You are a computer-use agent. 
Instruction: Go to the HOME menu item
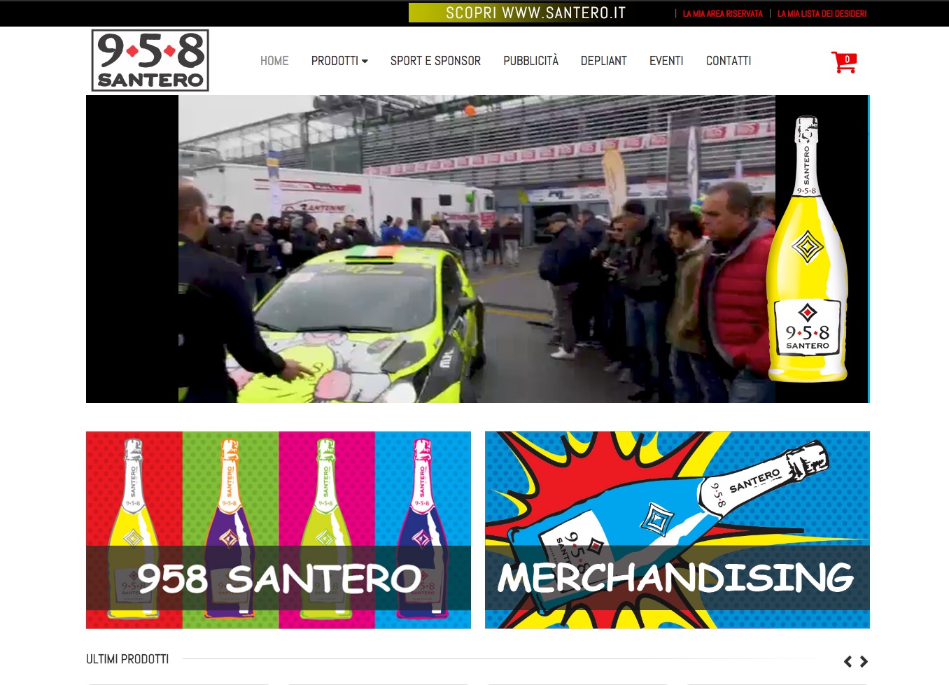coord(274,61)
